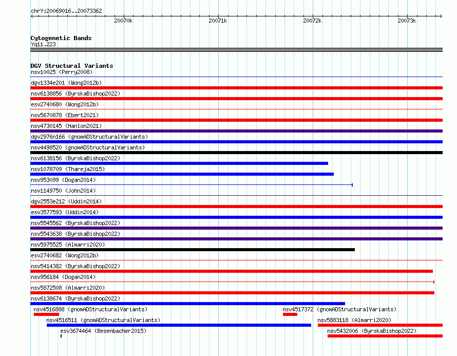Image resolution: width=457 pixels, height=356 pixels.
Task: Click the nsv4516888 short red bar
Action: [46, 314]
